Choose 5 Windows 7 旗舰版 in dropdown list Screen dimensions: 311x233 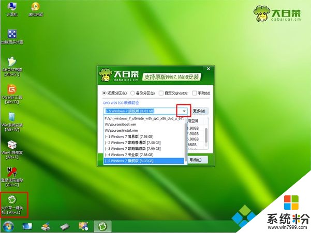[144, 161]
